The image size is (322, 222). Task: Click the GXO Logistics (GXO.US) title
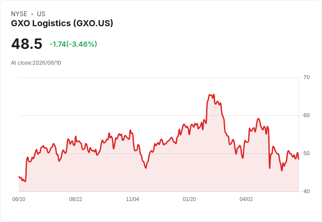pos(62,23)
